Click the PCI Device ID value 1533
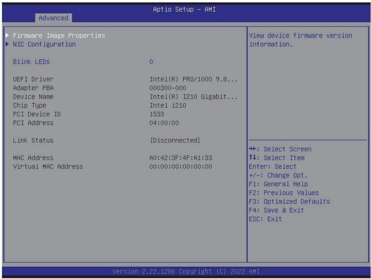 (157, 114)
